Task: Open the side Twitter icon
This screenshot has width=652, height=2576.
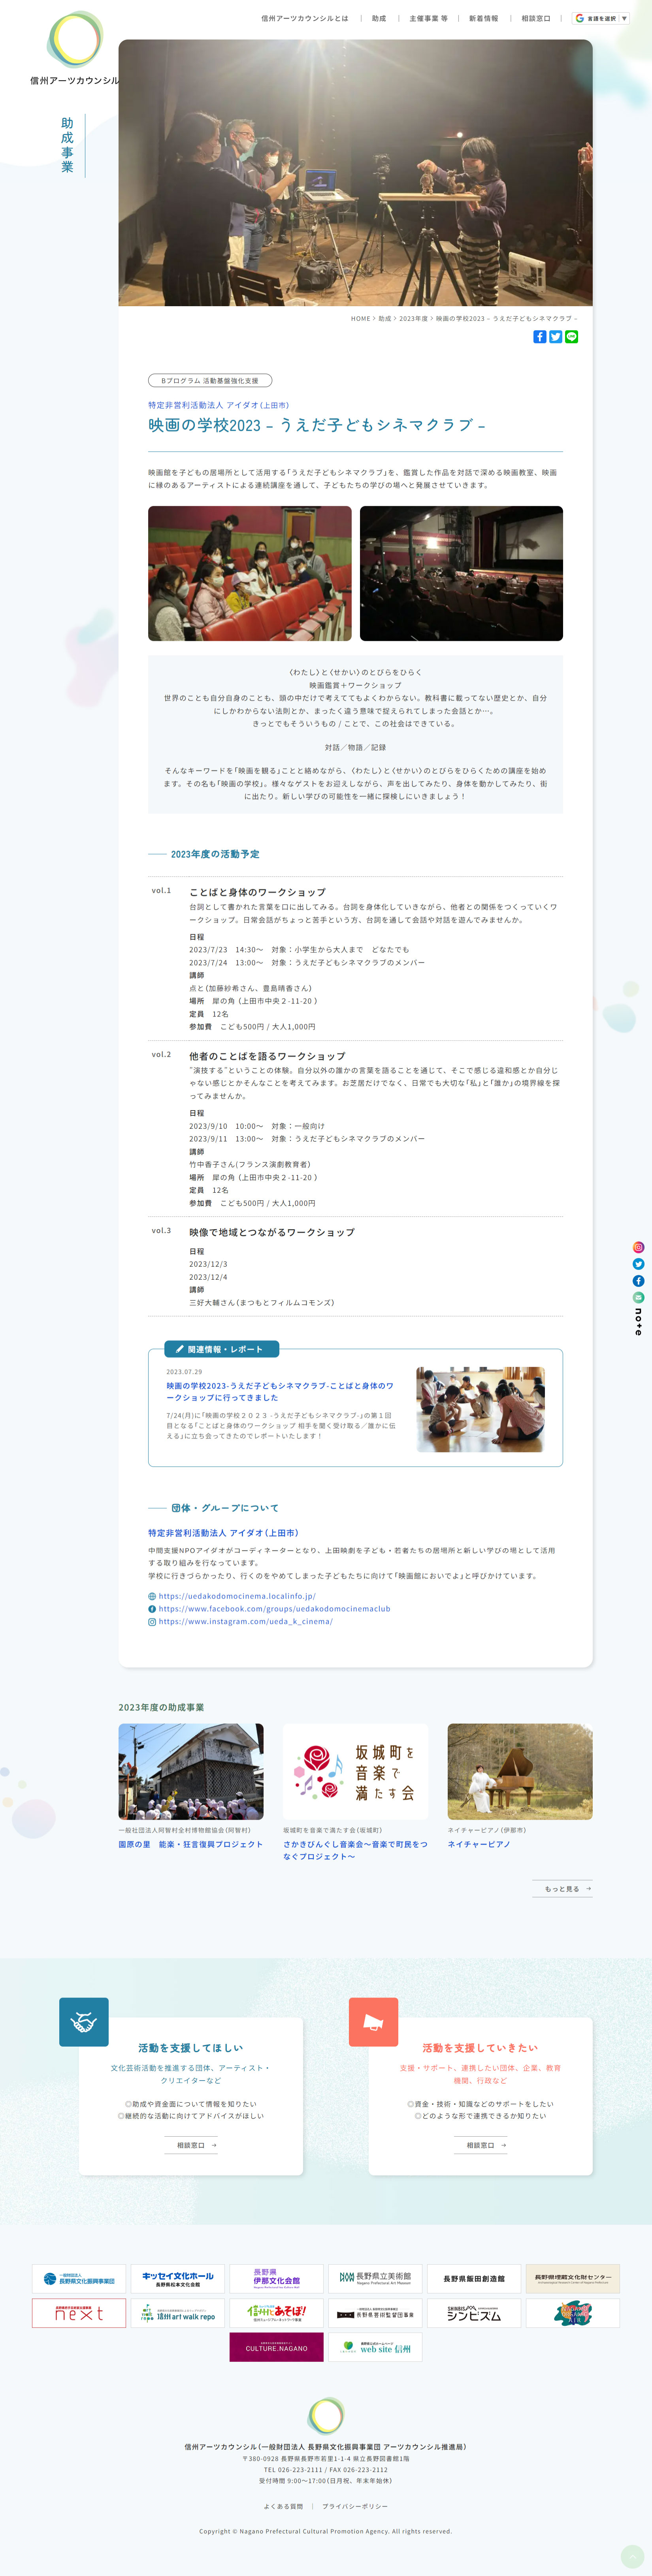Action: (x=638, y=1264)
